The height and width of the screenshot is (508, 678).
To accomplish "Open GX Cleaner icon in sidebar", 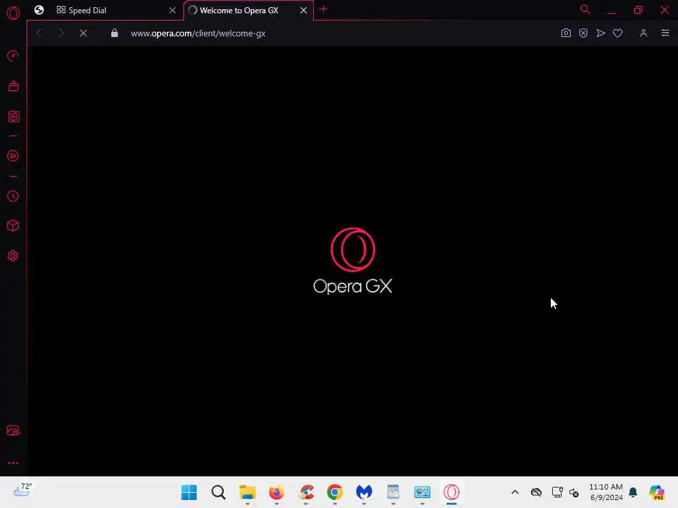I will [x=13, y=87].
